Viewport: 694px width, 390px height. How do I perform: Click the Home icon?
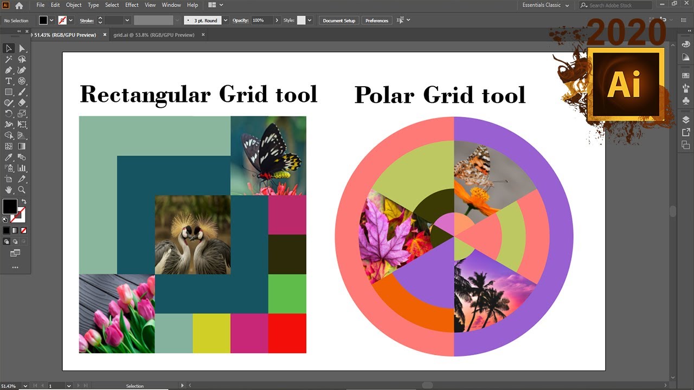[19, 5]
